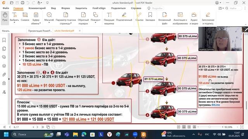
Task: Open the Foxit eSign tab
Action: (x=99, y=8)
